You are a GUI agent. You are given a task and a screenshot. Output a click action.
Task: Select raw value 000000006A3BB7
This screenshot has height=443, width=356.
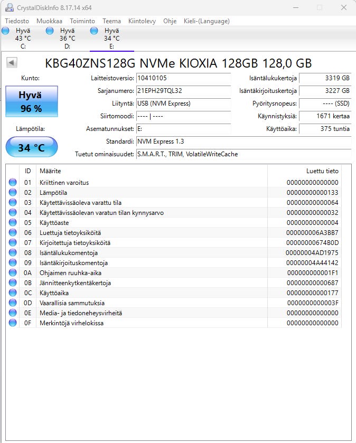click(x=312, y=233)
